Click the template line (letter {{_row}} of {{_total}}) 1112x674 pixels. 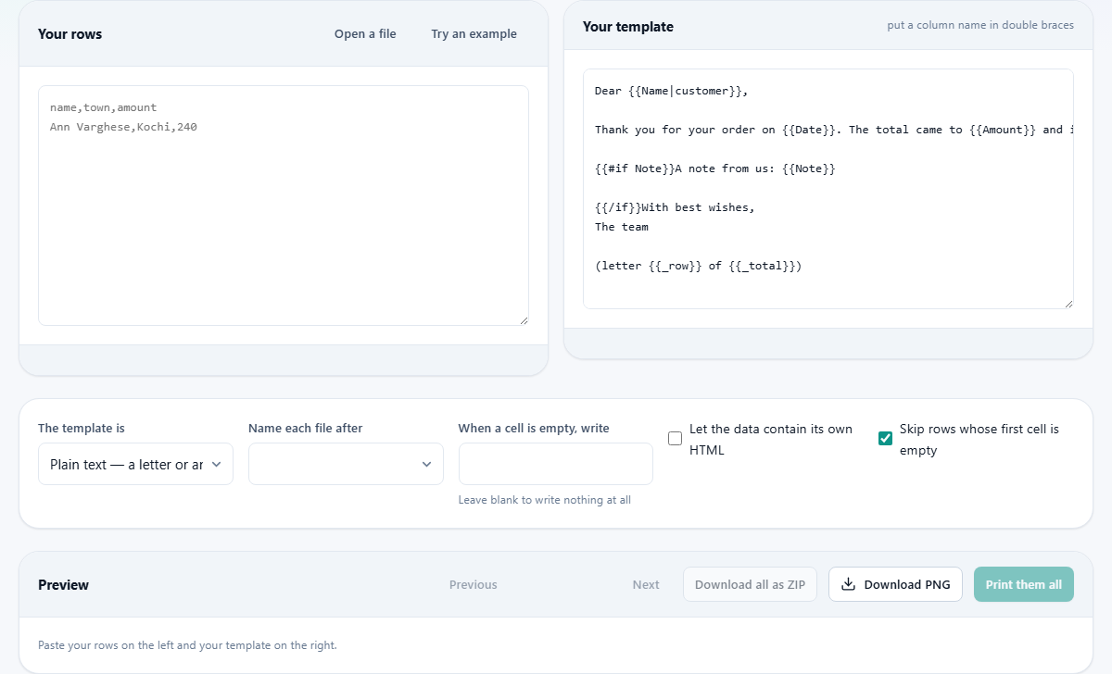(x=699, y=266)
